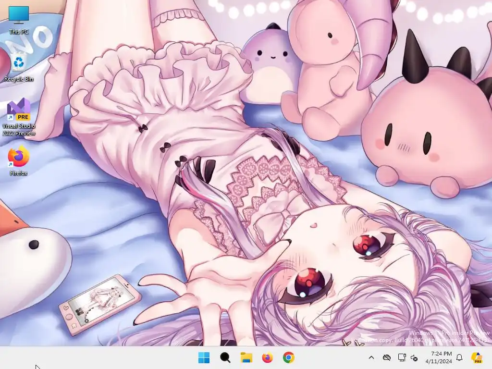The height and width of the screenshot is (369, 492).
Task: Open the This PC desktop icon
Action: click(19, 19)
